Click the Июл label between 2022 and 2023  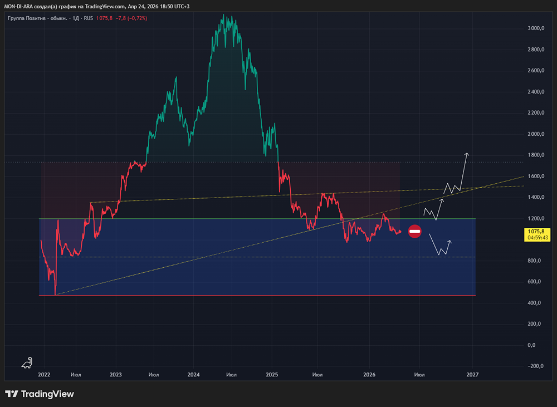pos(76,375)
